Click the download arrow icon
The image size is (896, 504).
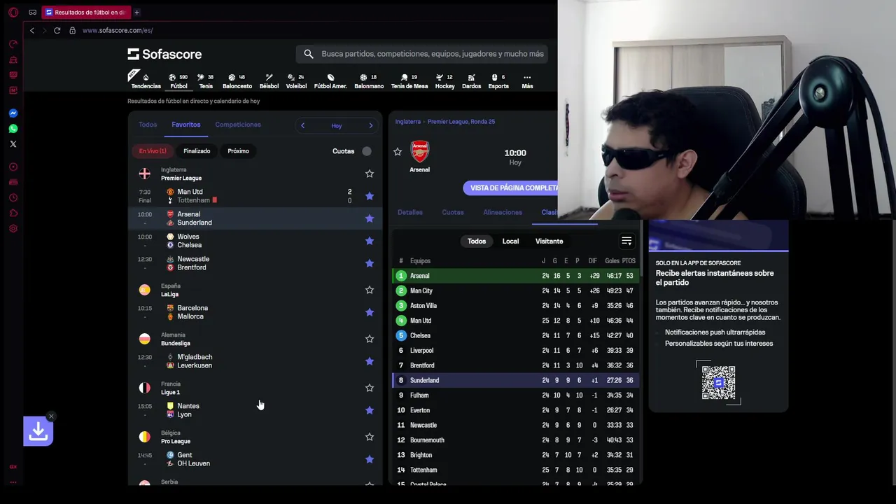pyautogui.click(x=38, y=432)
